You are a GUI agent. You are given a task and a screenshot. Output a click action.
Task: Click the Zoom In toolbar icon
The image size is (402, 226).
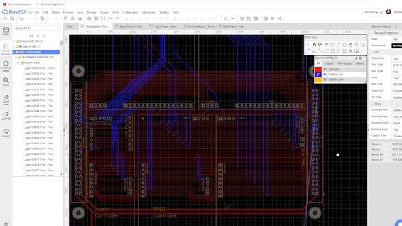coord(89,18)
